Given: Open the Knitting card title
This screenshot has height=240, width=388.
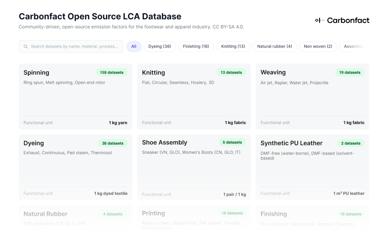Looking at the screenshot, I should (x=154, y=72).
